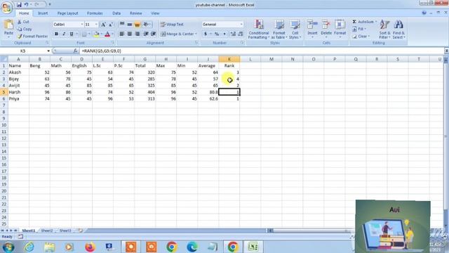449x253 pixels.
Task: Open font name Calibri dropdown
Action: tap(82, 25)
